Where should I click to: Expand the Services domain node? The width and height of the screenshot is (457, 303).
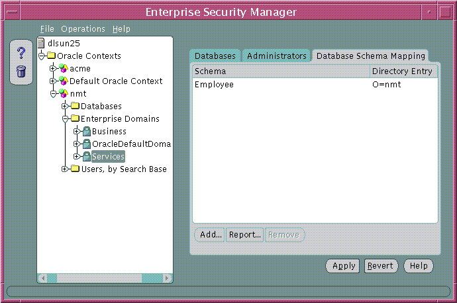(x=76, y=156)
